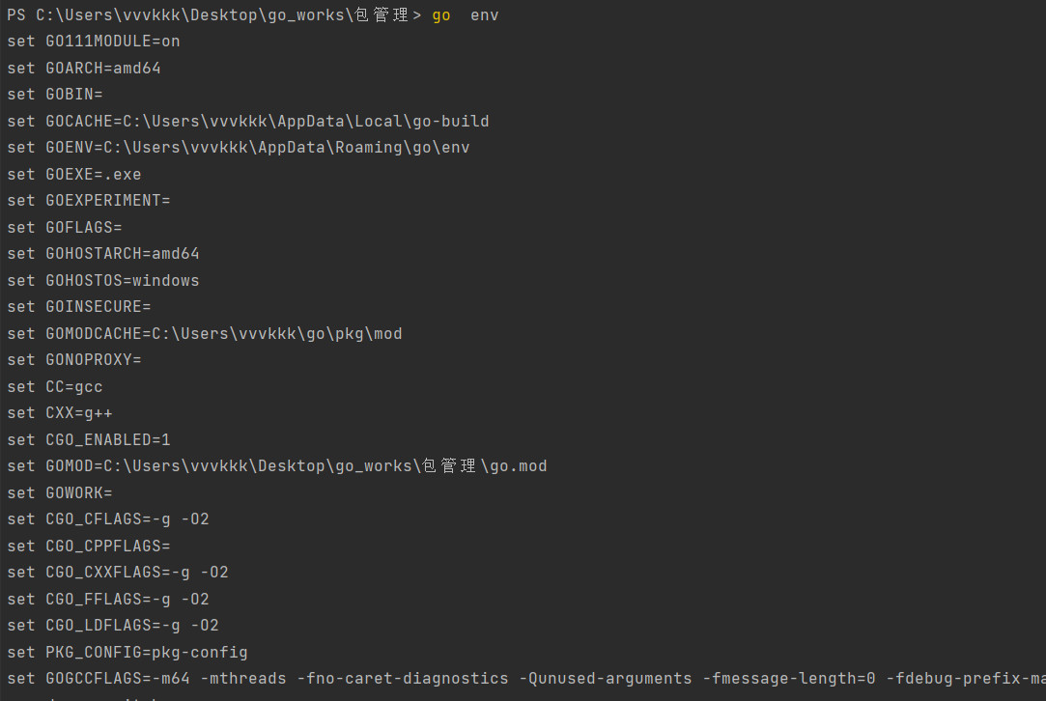Screen dimensions: 1046x701
Task: Click the PKG_CONFIG=pkg-config line
Action: [127, 653]
